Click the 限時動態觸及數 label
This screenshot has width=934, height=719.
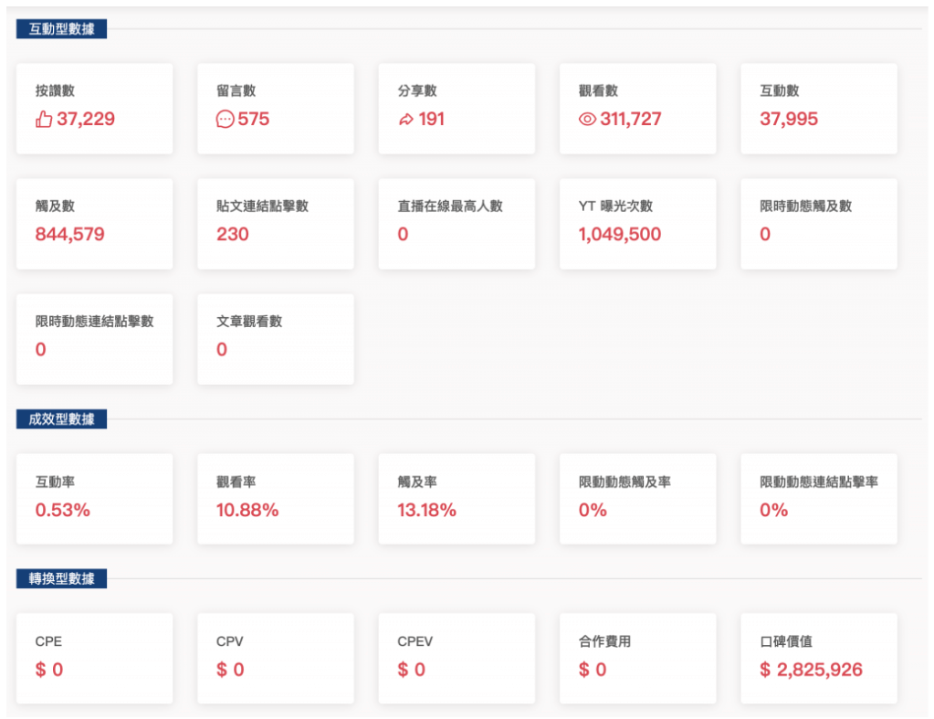point(805,206)
